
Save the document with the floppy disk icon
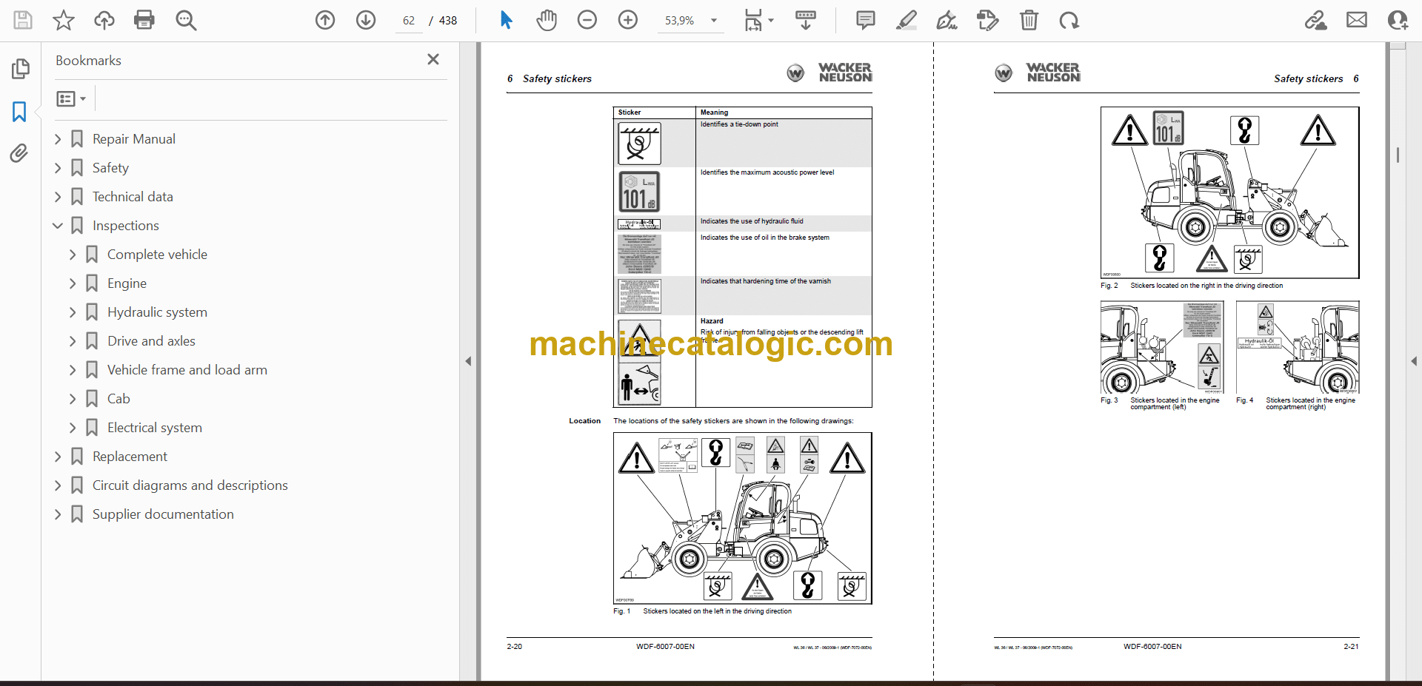23,20
